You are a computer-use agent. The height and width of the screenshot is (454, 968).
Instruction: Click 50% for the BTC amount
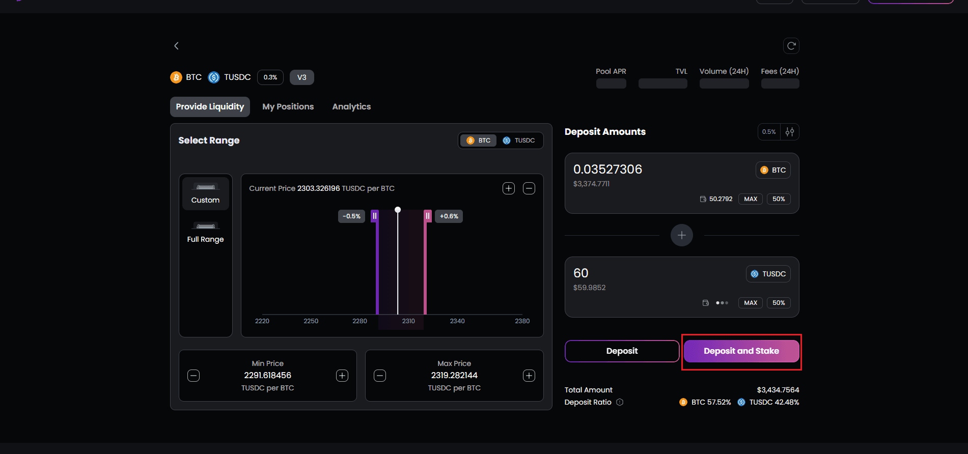779,199
